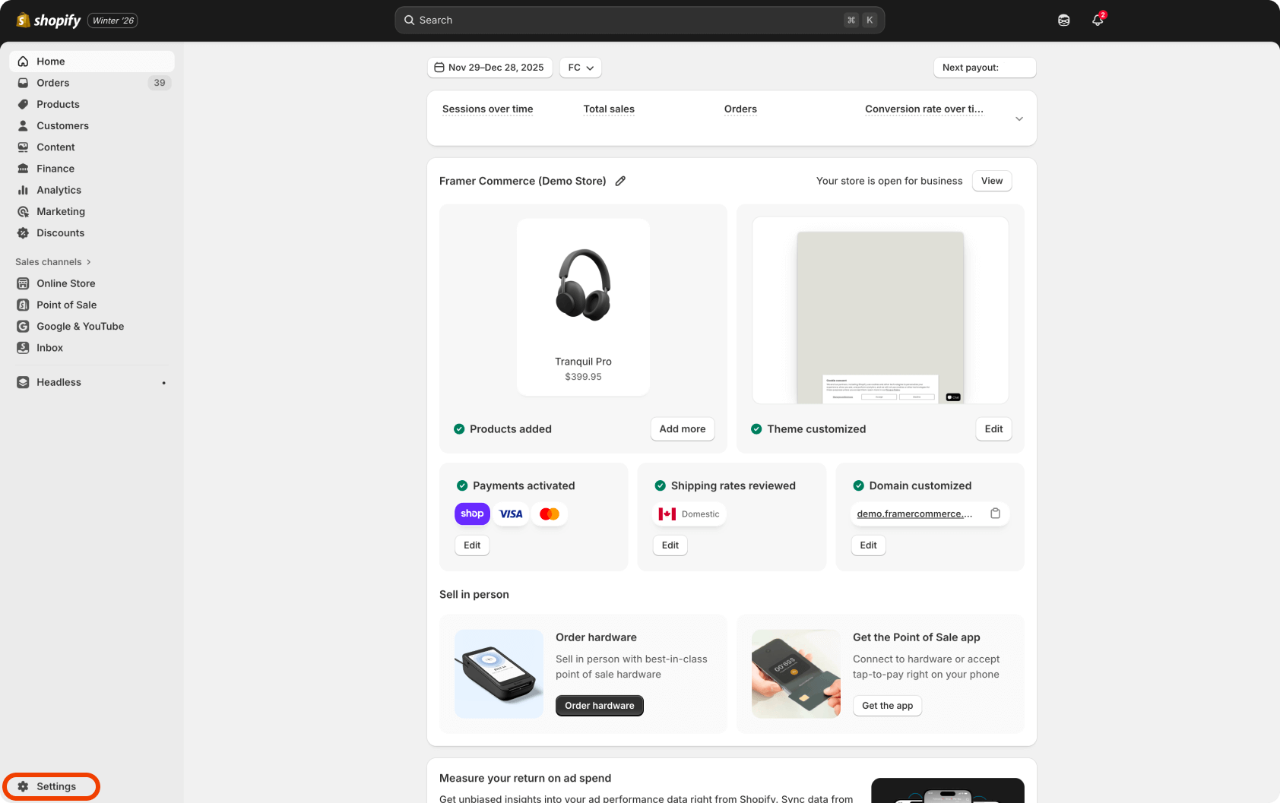The height and width of the screenshot is (803, 1280).
Task: Open Finance in sidebar
Action: [x=91, y=169]
